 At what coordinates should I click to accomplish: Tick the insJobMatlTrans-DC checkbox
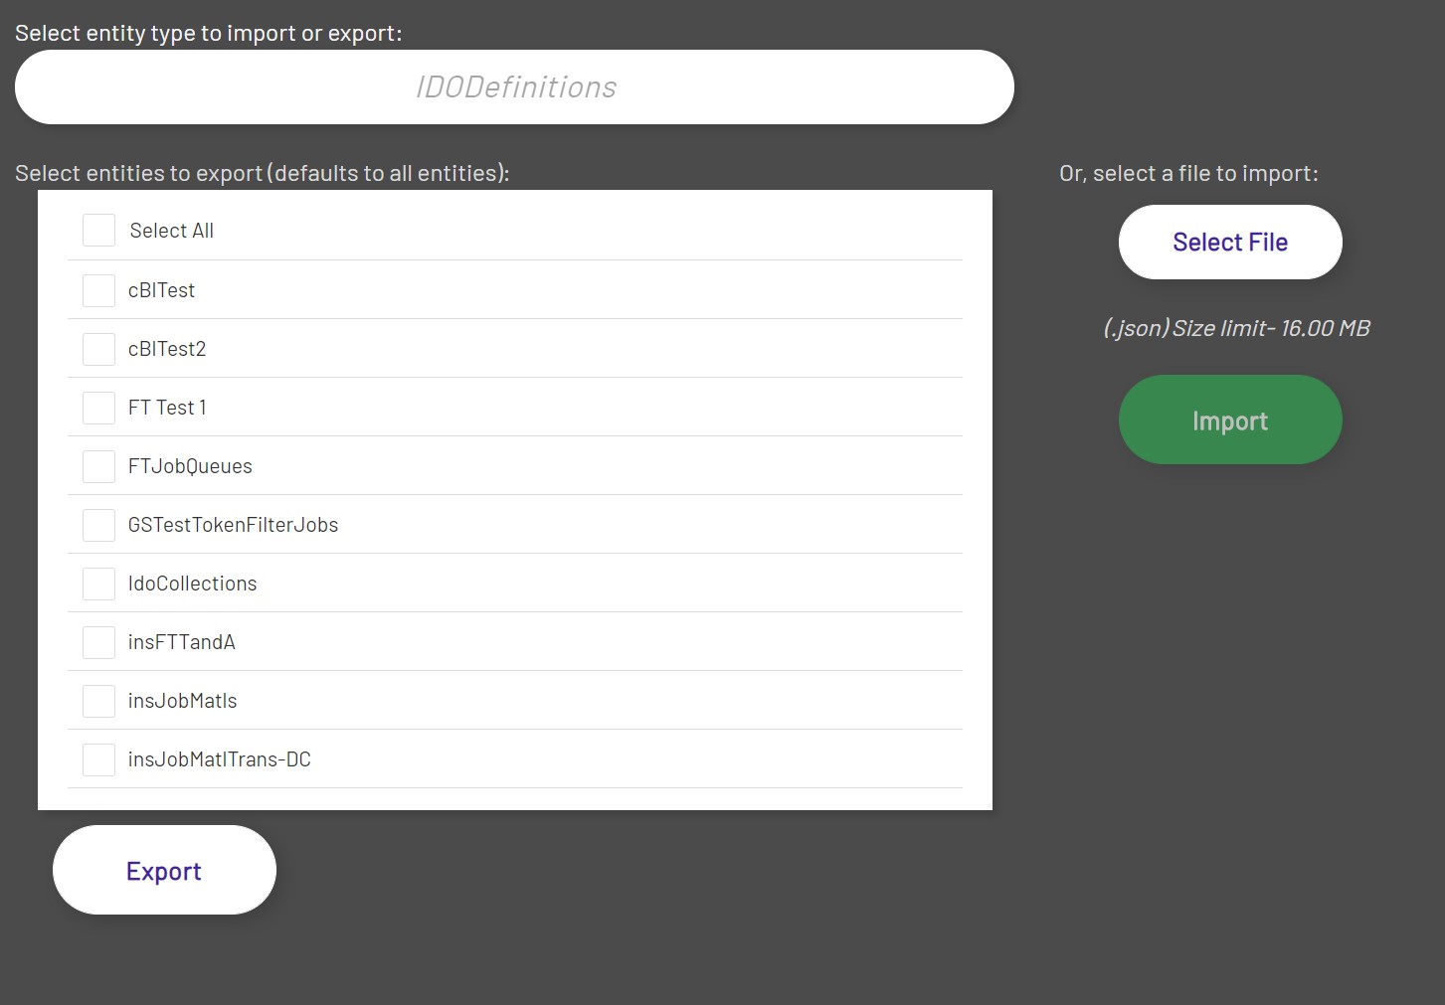point(98,759)
